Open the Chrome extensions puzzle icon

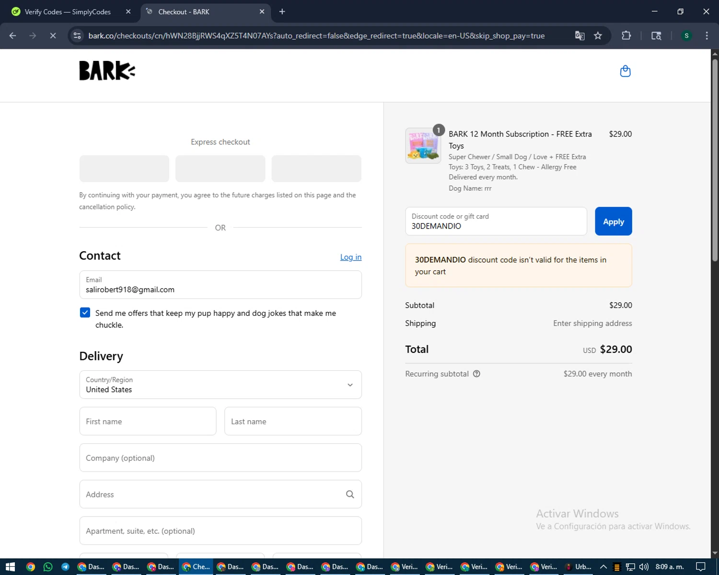coord(626,35)
